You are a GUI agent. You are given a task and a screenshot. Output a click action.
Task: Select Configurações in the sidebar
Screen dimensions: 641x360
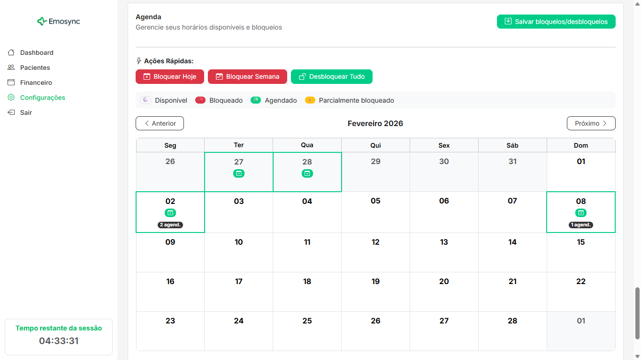click(x=42, y=97)
